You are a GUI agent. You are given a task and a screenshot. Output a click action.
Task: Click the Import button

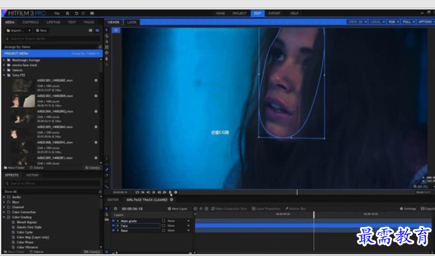click(x=18, y=30)
